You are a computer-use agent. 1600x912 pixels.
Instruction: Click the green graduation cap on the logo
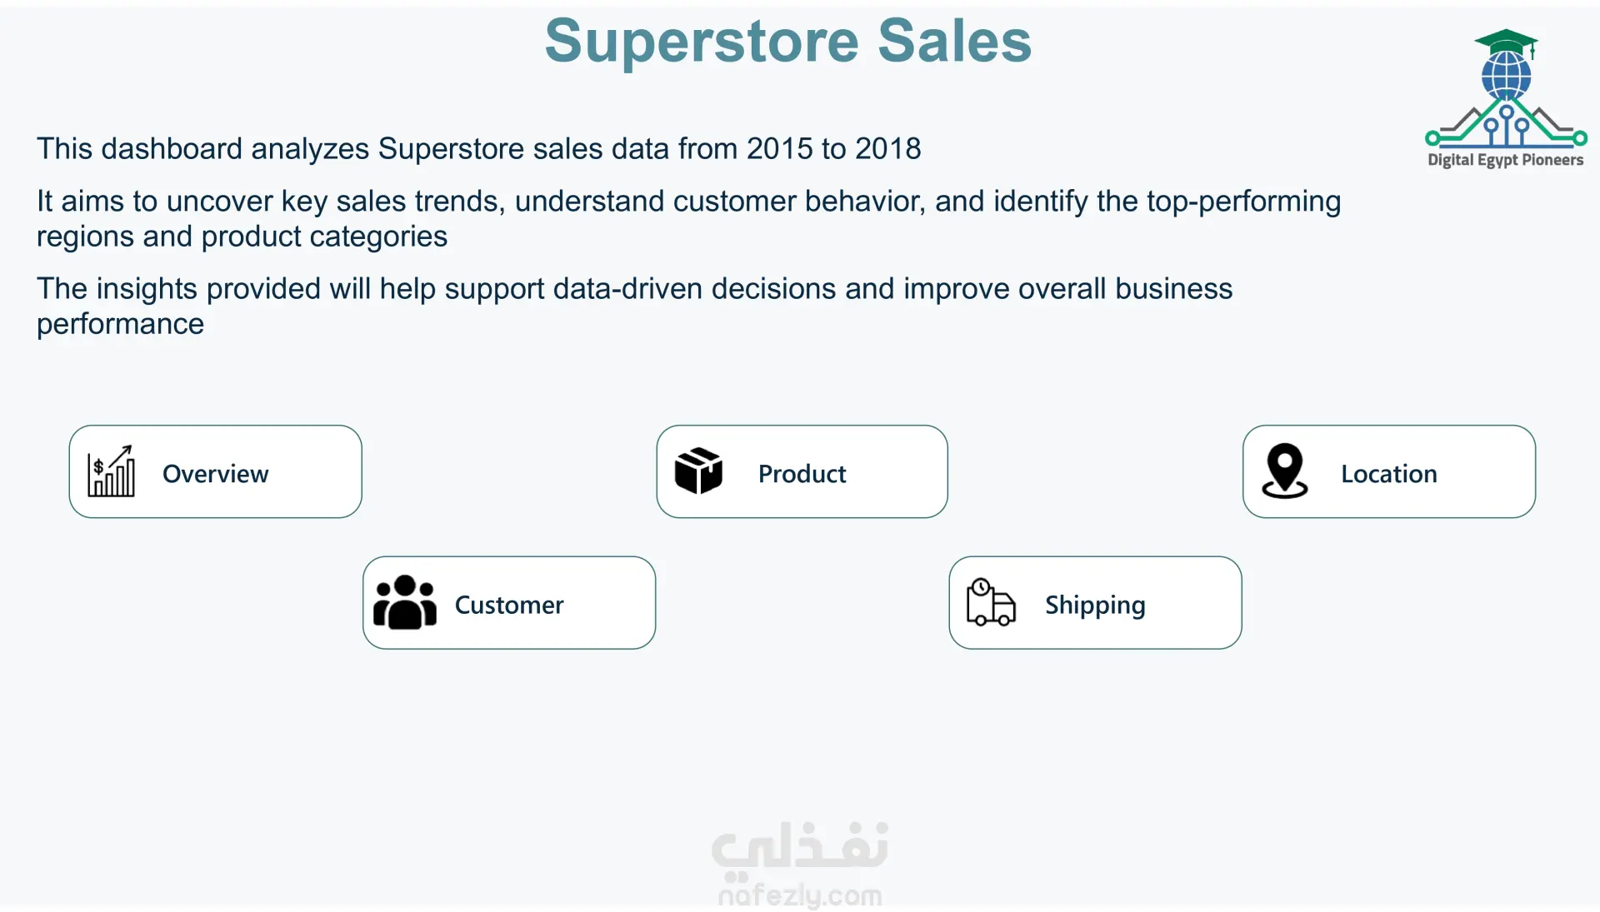(x=1506, y=41)
